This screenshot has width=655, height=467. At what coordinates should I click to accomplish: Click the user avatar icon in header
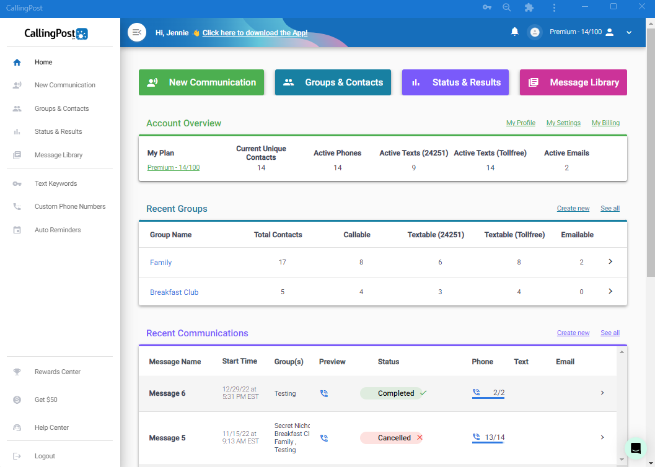pyautogui.click(x=534, y=32)
